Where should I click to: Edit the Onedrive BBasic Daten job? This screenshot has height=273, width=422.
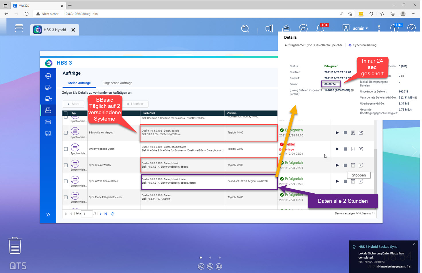click(x=361, y=149)
